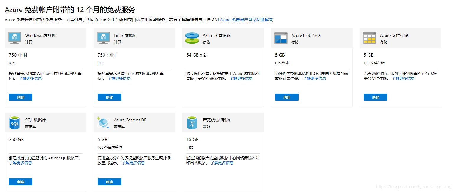
Task: Click the Azure Blob 存储 card title
Action: pyautogui.click(x=306, y=35)
